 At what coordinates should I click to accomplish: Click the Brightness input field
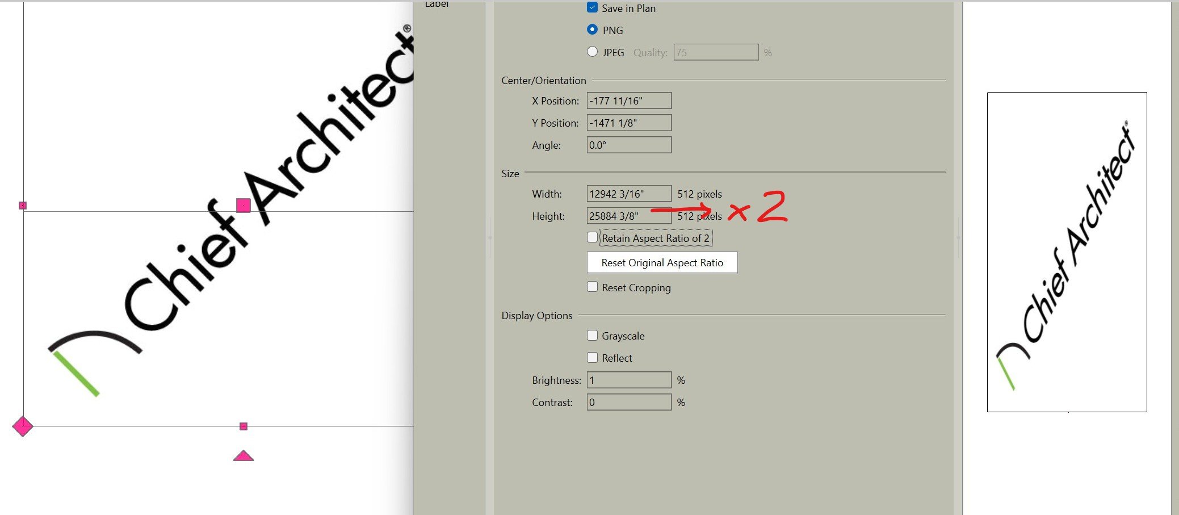[x=629, y=380]
